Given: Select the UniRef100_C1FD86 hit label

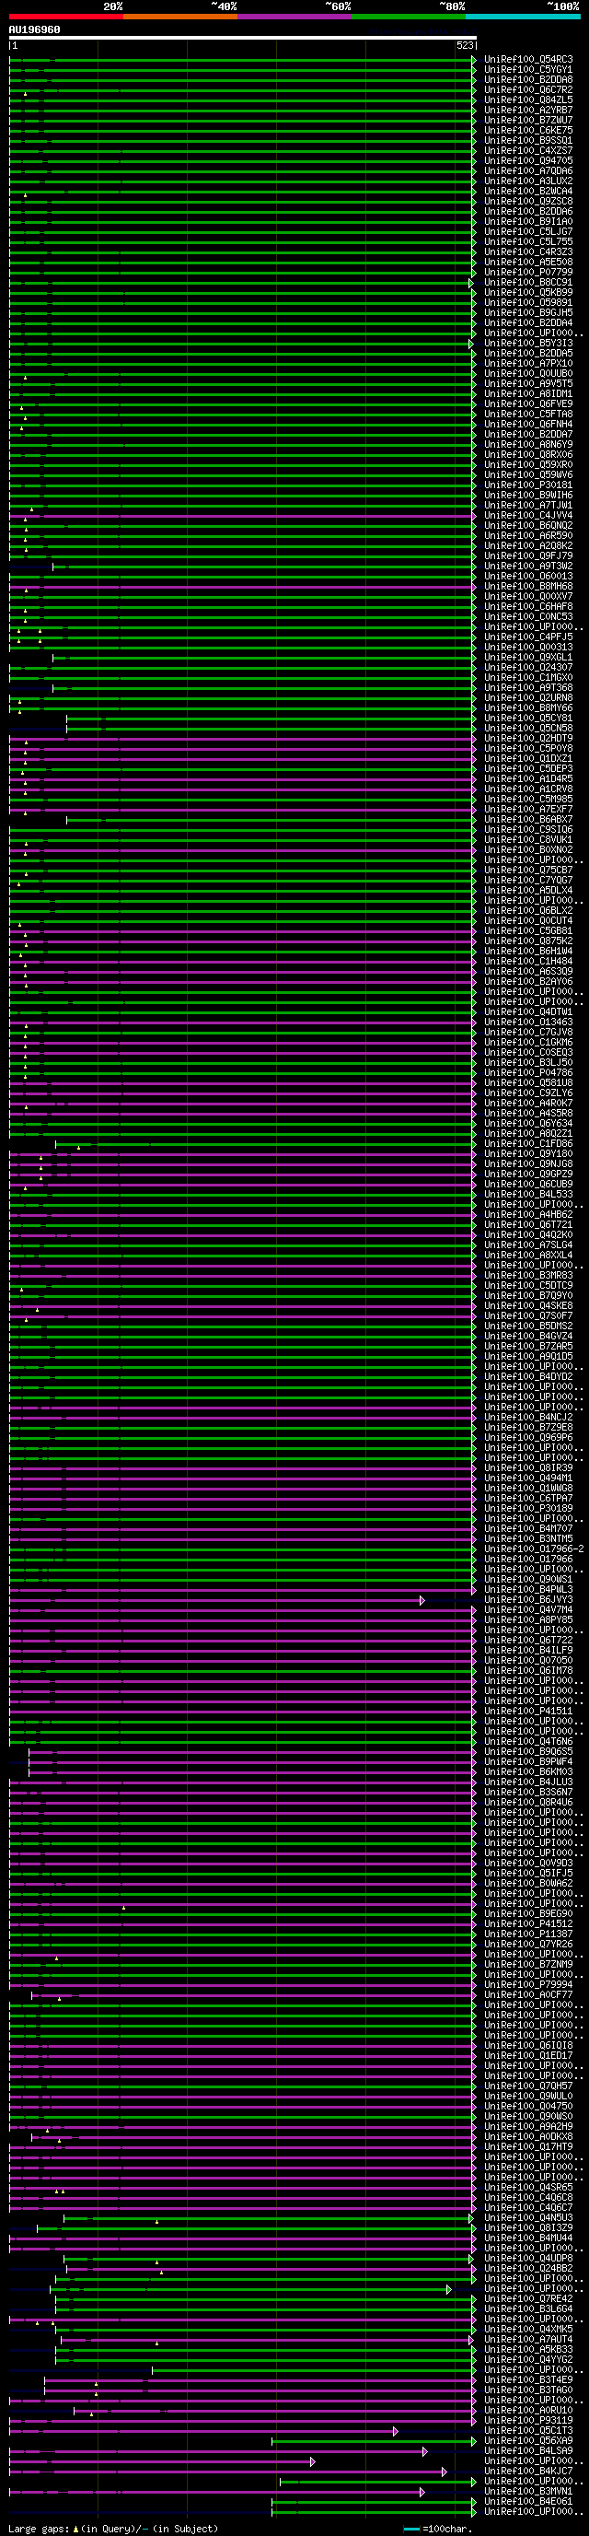Looking at the screenshot, I should [x=528, y=1144].
